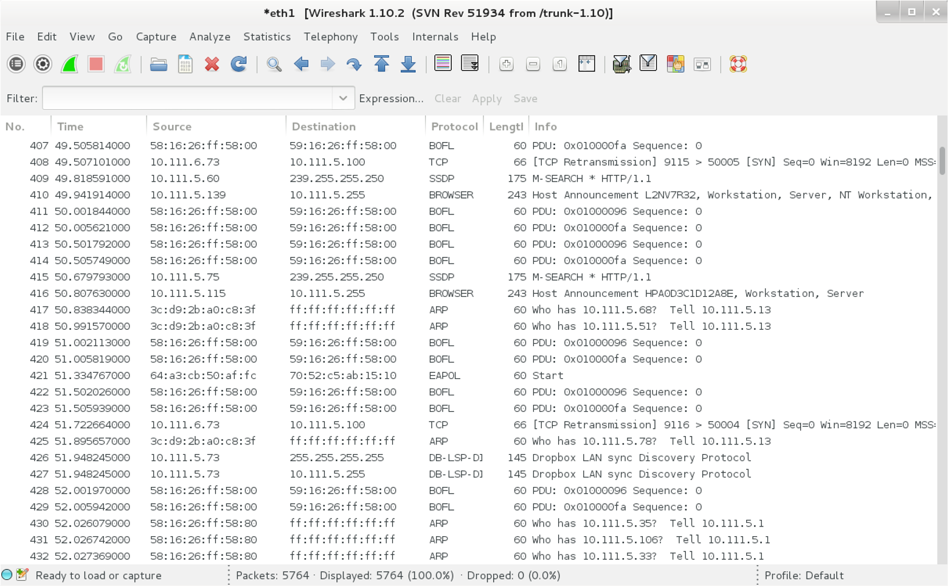Open the coloring rules editor
The image size is (948, 586).
(x=675, y=64)
